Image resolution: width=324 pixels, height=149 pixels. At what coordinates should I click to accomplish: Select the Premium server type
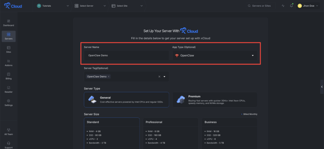tap(215, 99)
